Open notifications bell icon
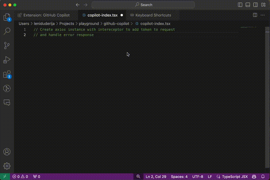Image resolution: width=270 pixels, height=180 pixels. [x=263, y=177]
